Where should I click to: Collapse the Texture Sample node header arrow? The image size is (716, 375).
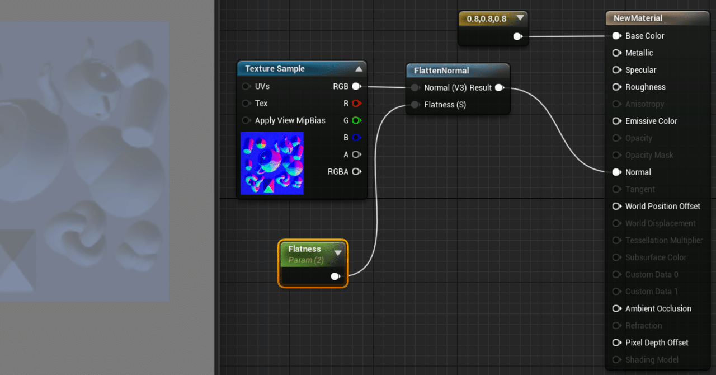(x=360, y=68)
